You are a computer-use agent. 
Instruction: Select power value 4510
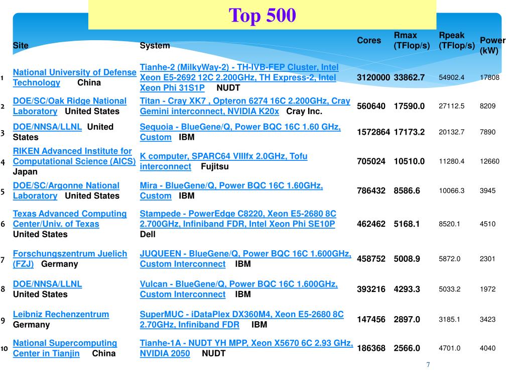(487, 224)
